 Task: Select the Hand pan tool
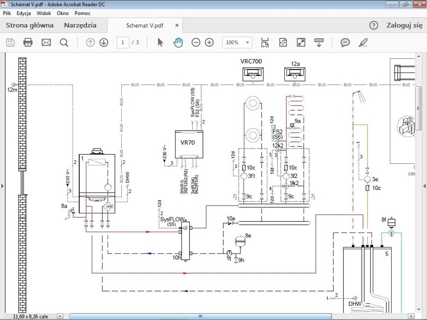[x=178, y=42]
